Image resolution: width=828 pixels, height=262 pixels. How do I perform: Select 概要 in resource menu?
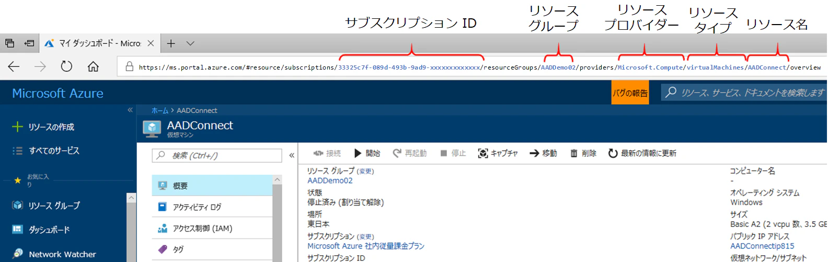(212, 186)
